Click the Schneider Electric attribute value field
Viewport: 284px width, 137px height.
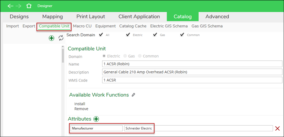tap(198, 128)
